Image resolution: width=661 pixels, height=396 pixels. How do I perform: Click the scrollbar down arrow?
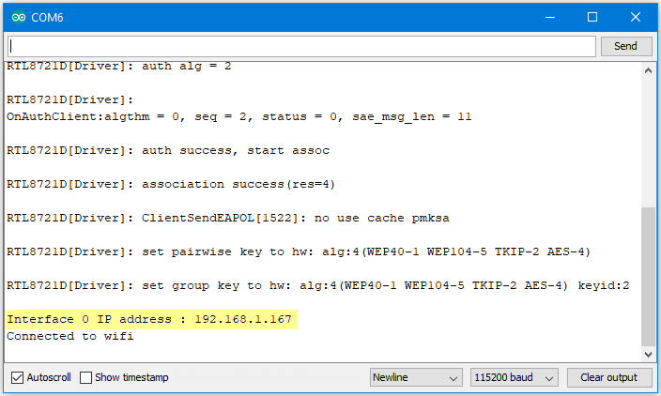coord(649,355)
